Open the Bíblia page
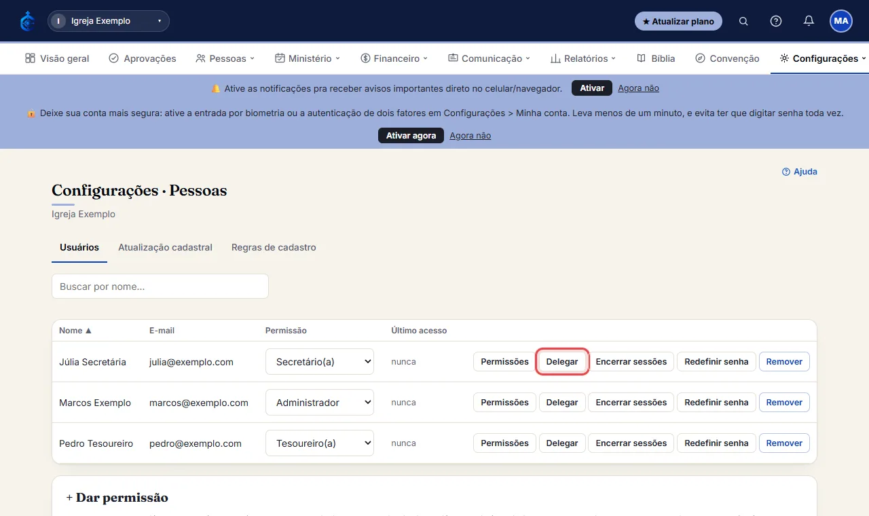Viewport: 869px width, 516px height. [656, 58]
